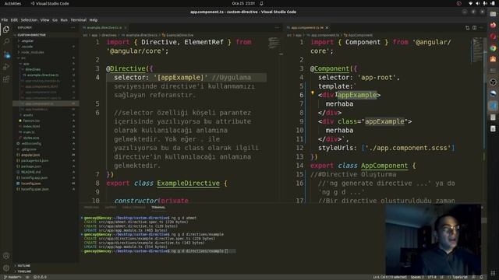The height and width of the screenshot is (280, 499).
Task: Click the Split Editor Right icon
Action: pos(475,28)
